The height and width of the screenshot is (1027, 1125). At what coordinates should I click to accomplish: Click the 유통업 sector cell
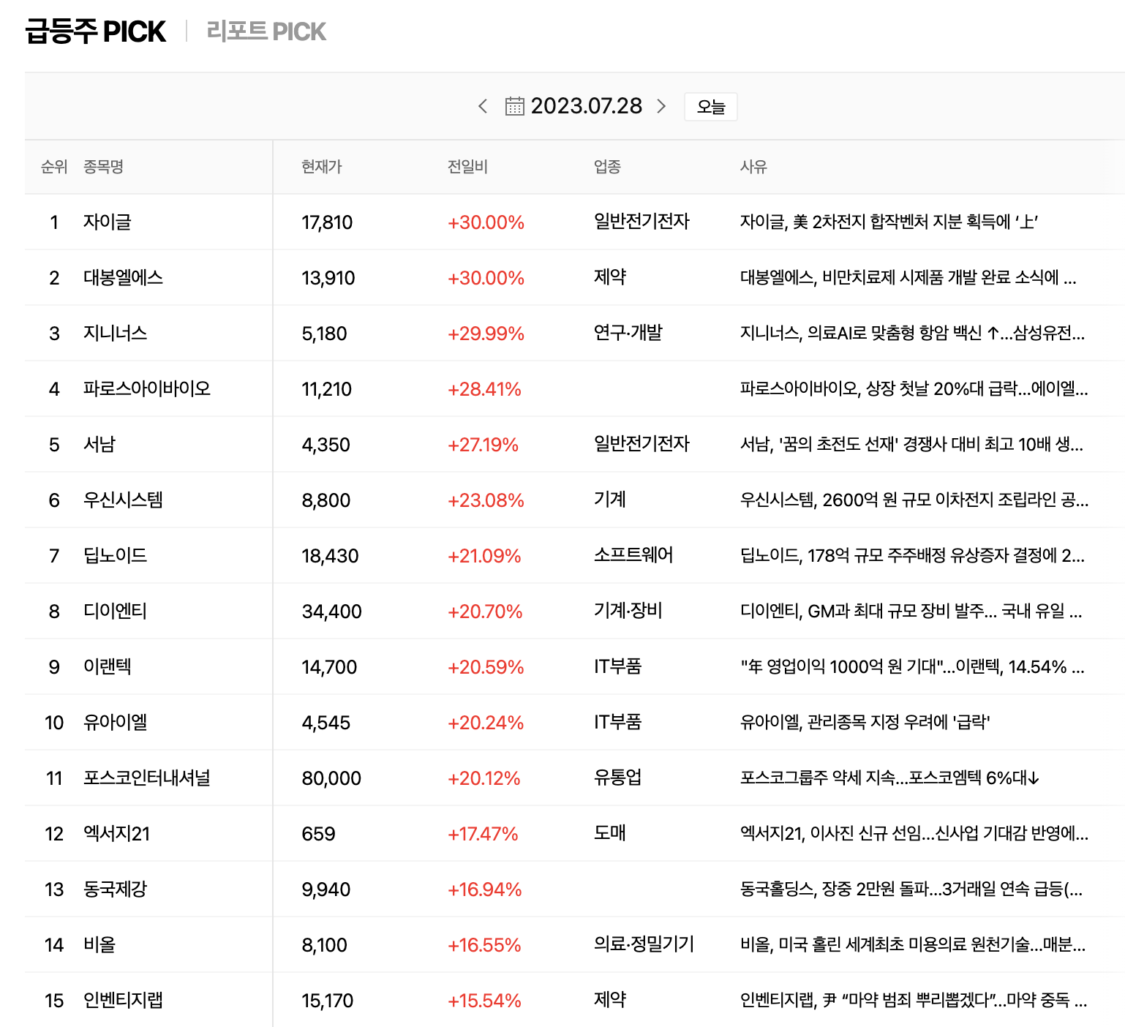click(618, 777)
